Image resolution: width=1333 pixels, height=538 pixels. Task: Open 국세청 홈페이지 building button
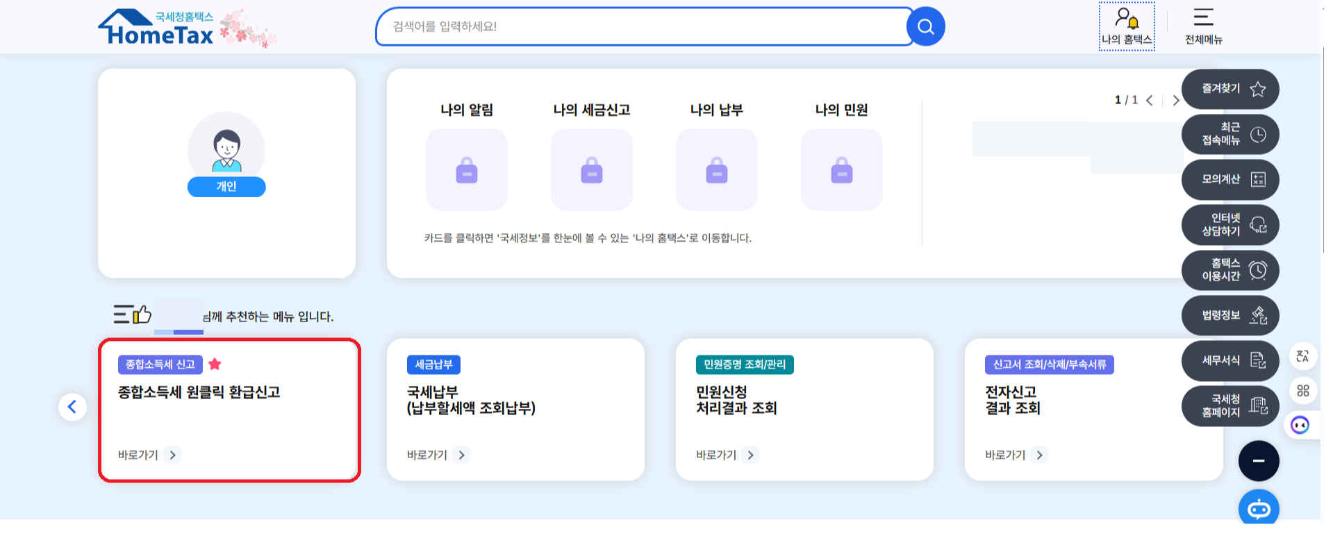(x=1230, y=406)
